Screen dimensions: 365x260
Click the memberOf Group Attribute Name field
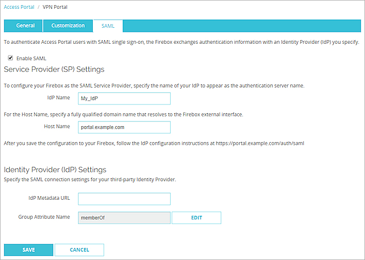click(x=124, y=218)
